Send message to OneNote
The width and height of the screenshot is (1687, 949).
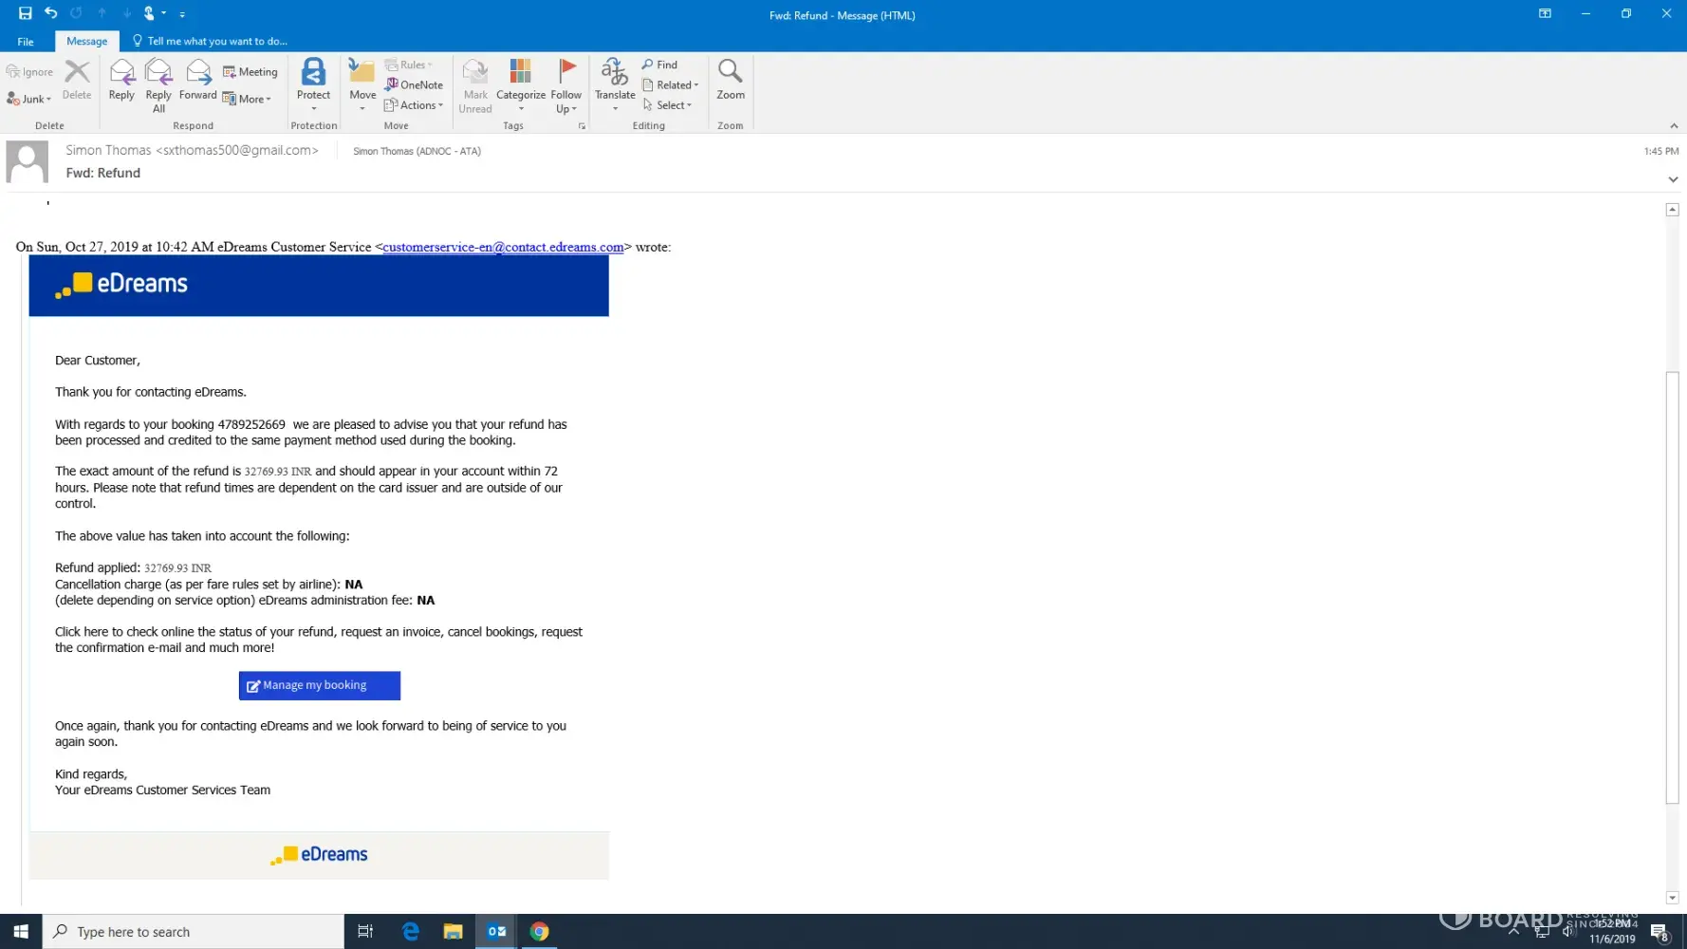pos(415,85)
